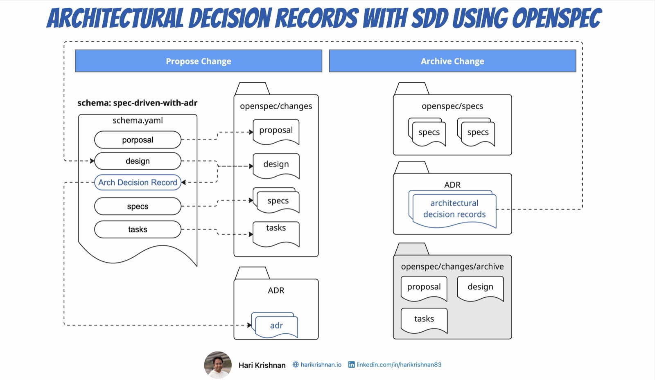This screenshot has height=380, width=655.
Task: Click the architectural decision records document icon
Action: (x=454, y=209)
